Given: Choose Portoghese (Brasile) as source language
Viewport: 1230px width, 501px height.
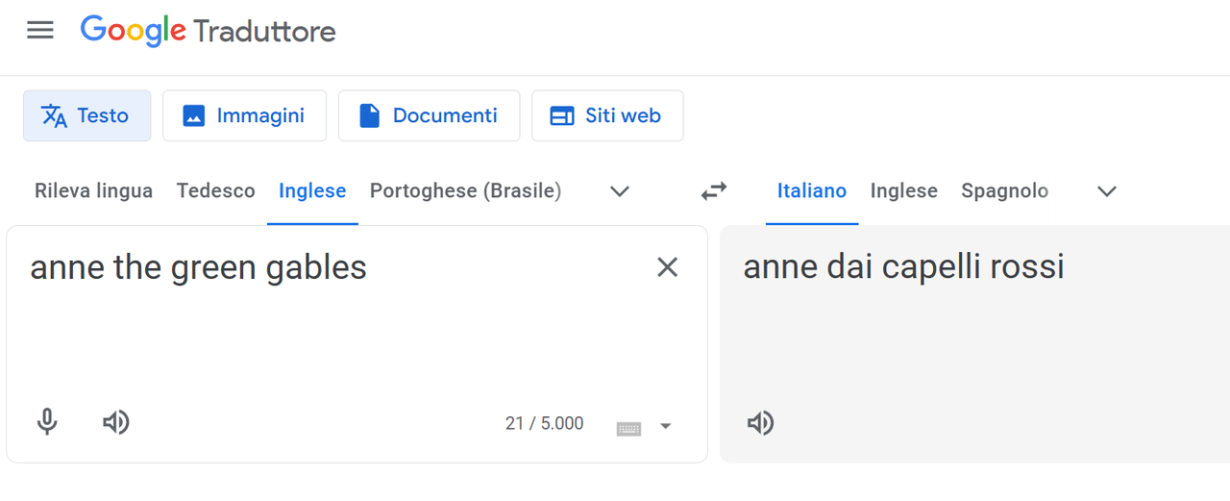Looking at the screenshot, I should [x=466, y=191].
